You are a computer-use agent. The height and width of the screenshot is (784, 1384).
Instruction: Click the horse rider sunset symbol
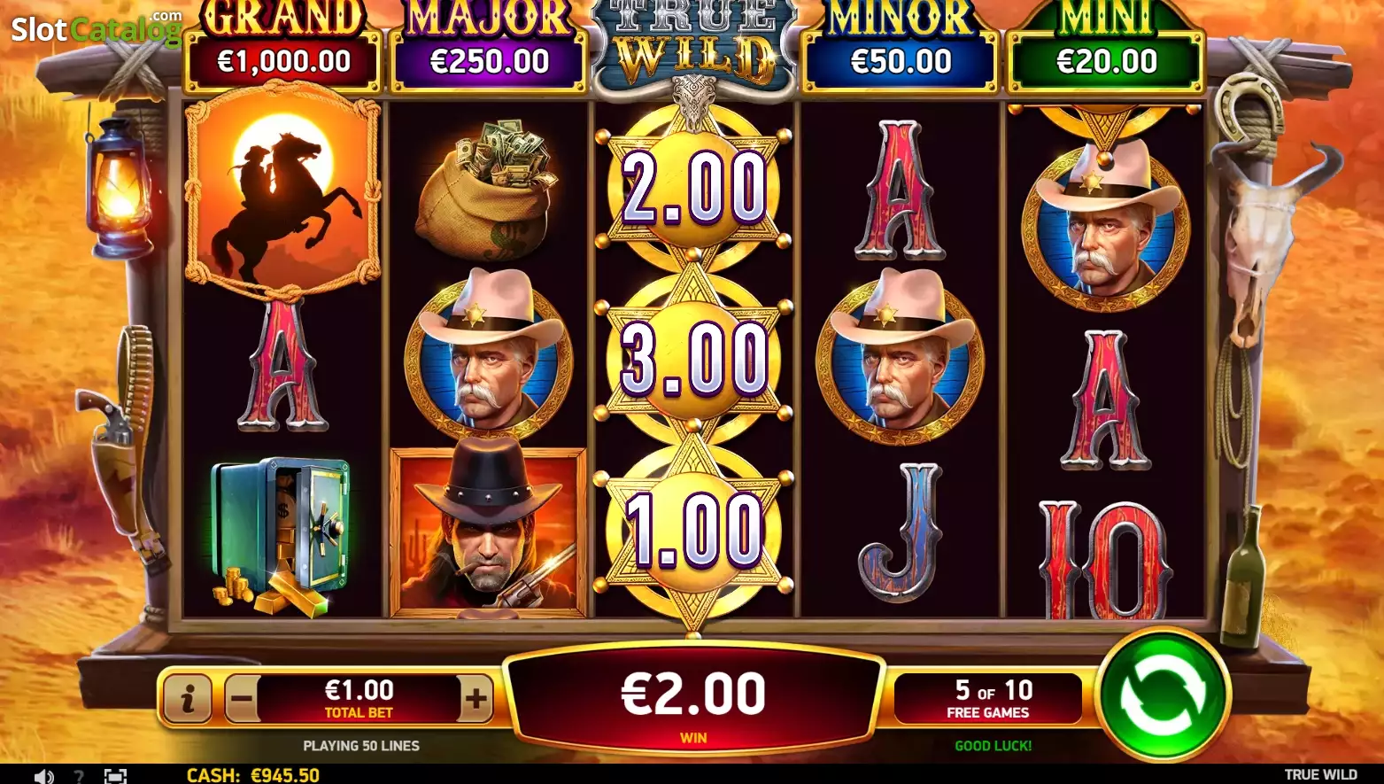pyautogui.click(x=283, y=191)
